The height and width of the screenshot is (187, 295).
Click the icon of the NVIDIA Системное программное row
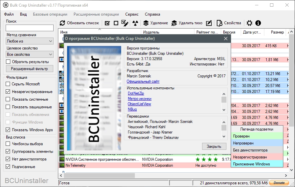click(x=62, y=159)
